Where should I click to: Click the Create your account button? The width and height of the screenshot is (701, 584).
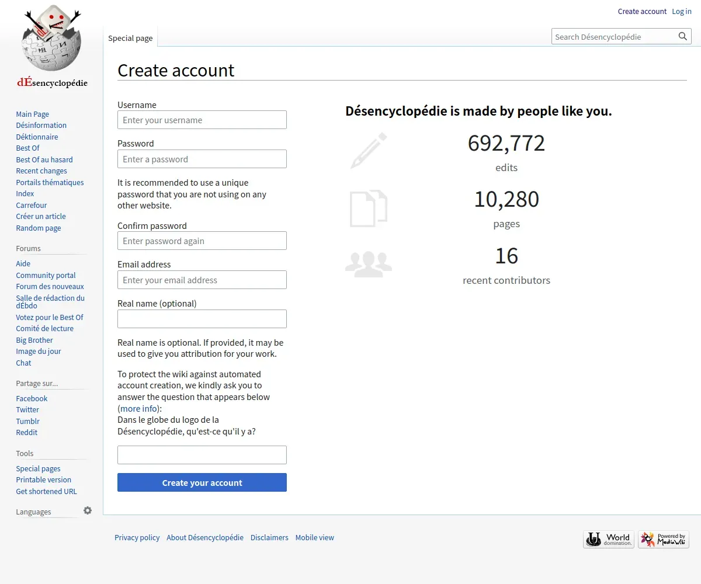(x=202, y=482)
